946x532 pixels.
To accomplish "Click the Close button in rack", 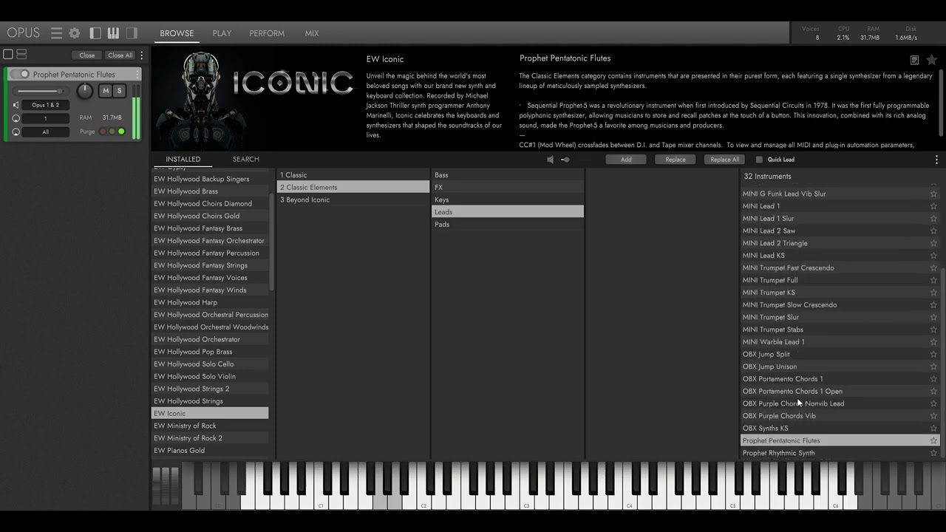I will (87, 55).
